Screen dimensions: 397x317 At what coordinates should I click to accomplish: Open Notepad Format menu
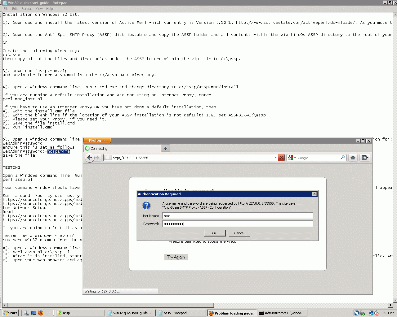coord(27,9)
